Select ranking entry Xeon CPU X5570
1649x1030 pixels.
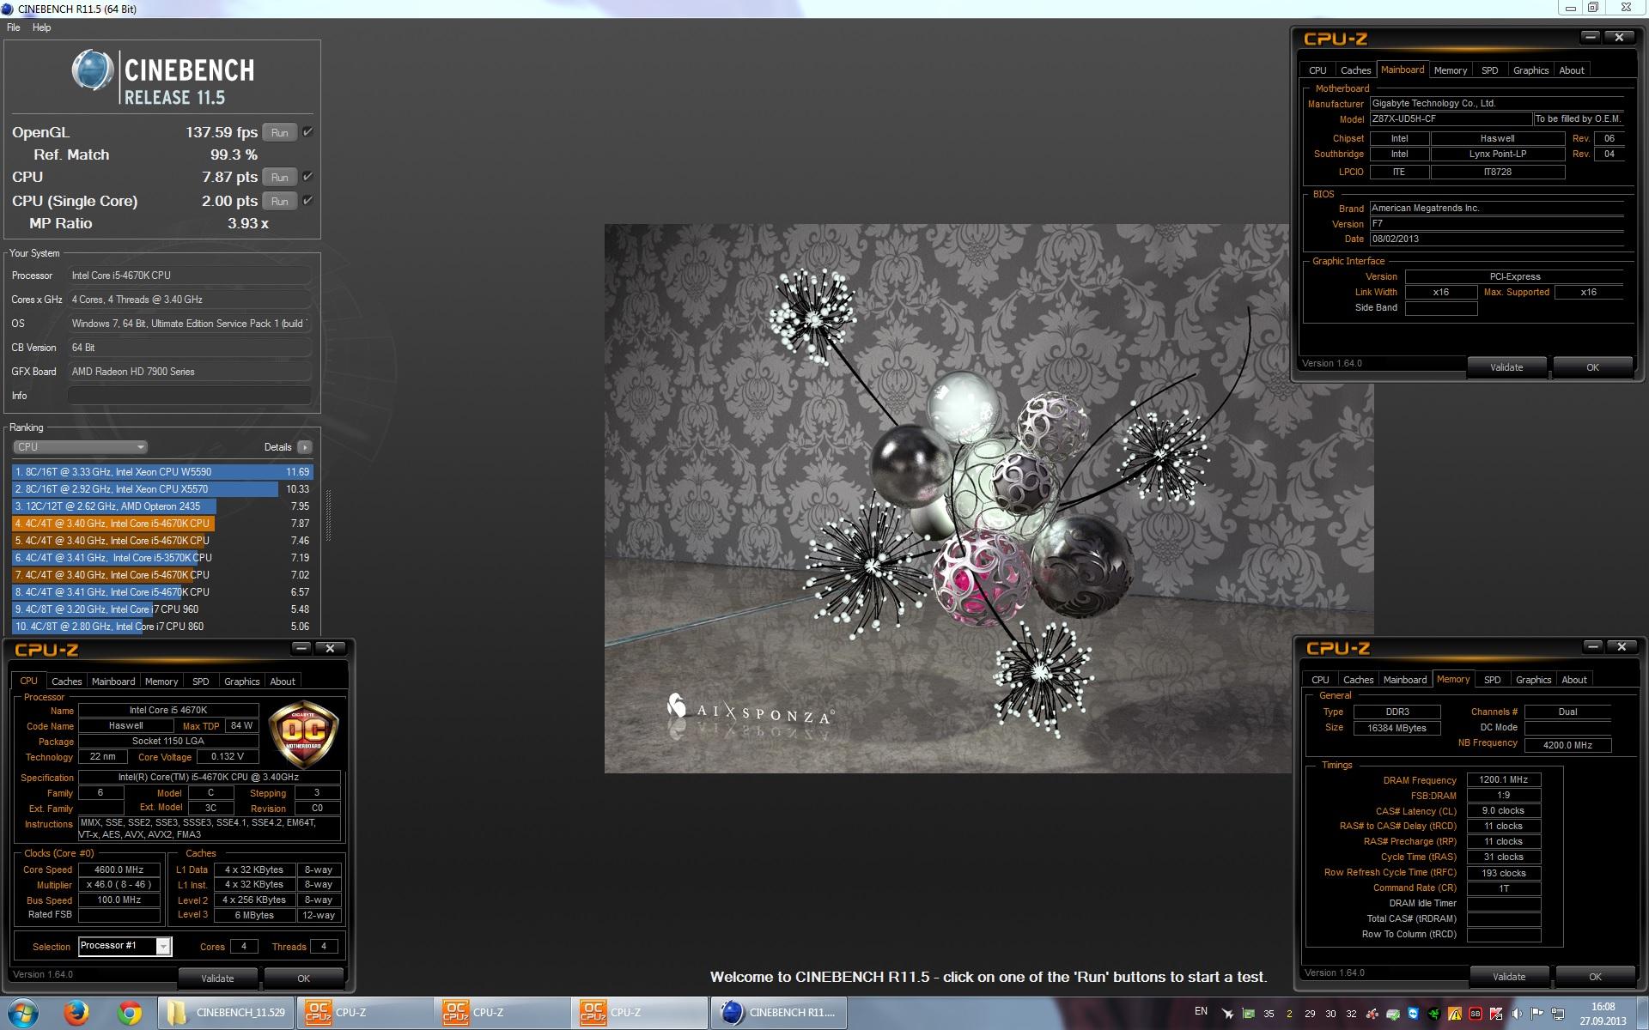[162, 489]
